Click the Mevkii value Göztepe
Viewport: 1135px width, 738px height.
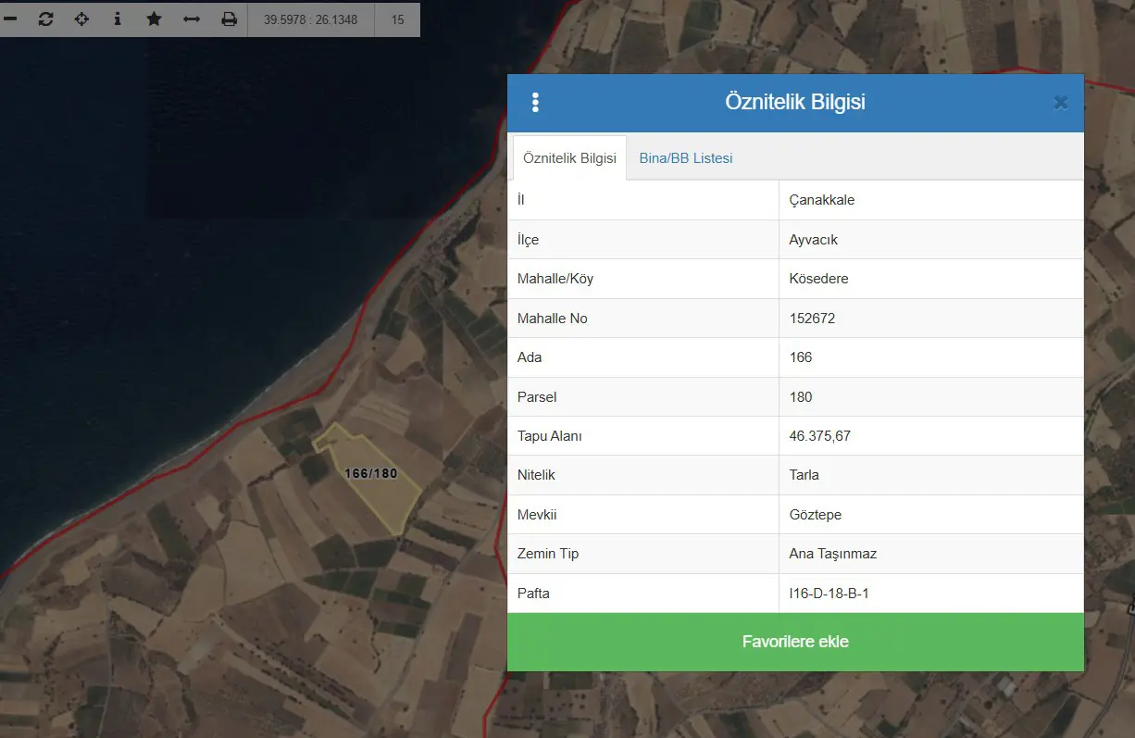816,515
